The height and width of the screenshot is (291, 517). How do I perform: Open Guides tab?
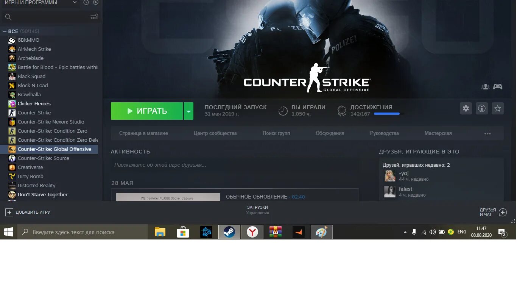[385, 133]
